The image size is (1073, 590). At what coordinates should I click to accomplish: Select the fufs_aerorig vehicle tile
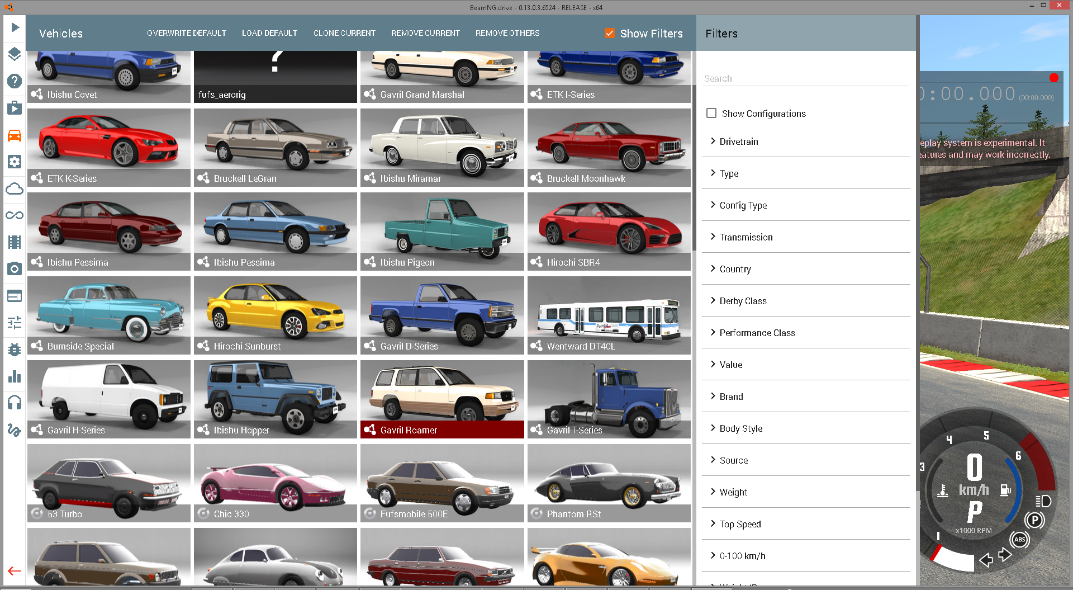pos(276,77)
